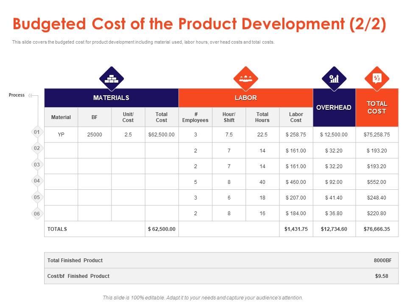Click the $1,431.75 labor total
Image resolution: width=407 pixels, height=305 pixels.
[296, 229]
